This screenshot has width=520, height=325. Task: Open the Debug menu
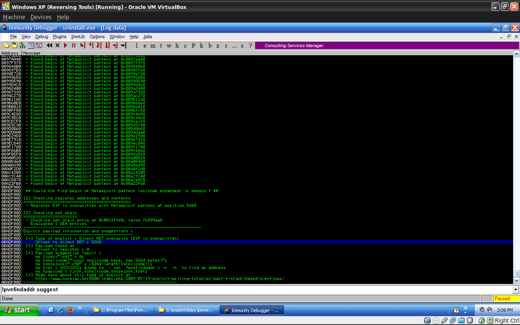coord(41,37)
